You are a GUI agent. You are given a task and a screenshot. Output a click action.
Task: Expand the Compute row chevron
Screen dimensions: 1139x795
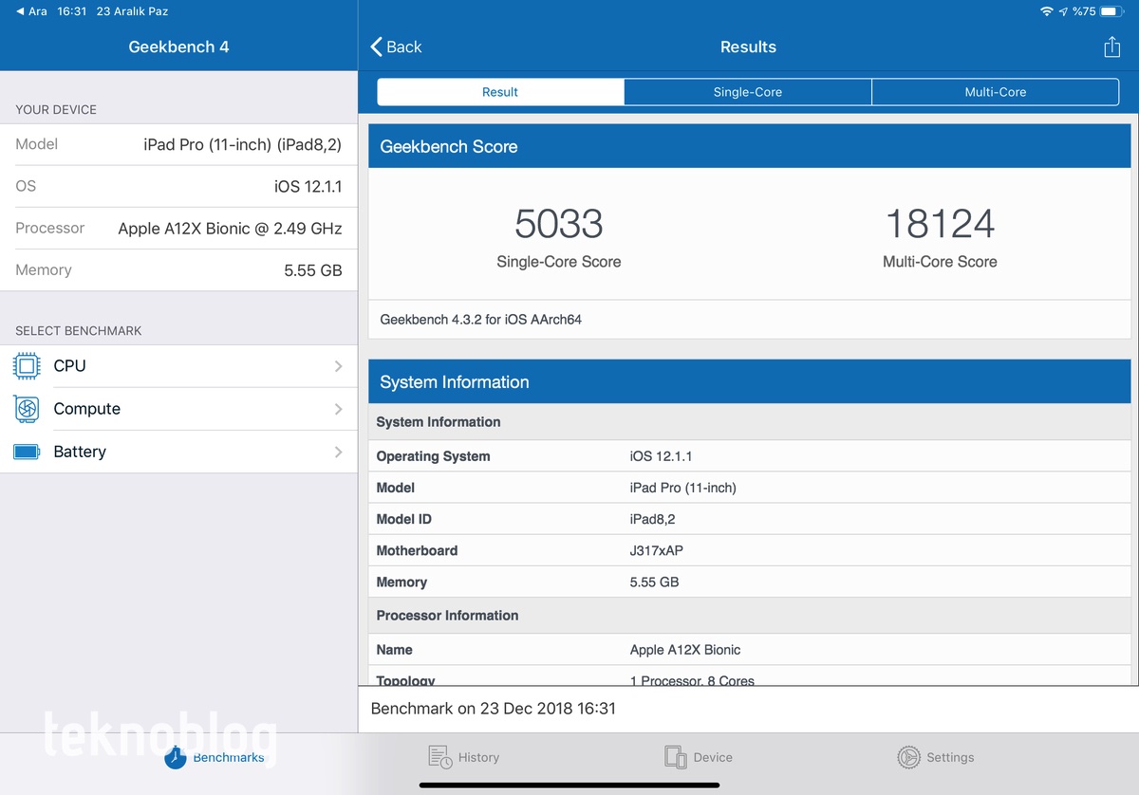pyautogui.click(x=338, y=409)
